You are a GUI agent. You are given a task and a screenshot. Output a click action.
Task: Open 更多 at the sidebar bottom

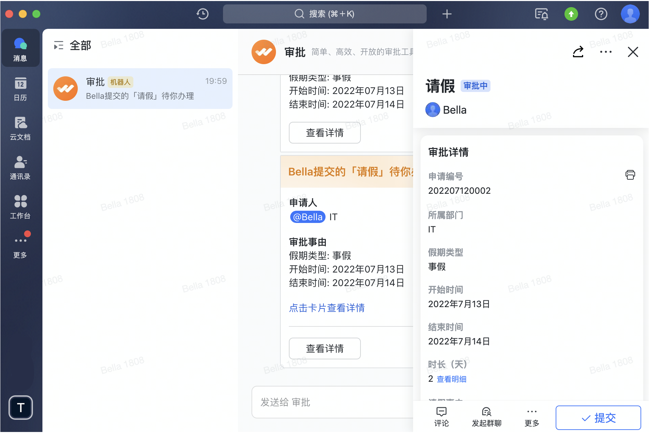(20, 244)
